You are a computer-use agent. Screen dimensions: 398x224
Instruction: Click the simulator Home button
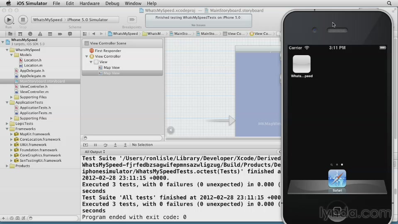pyautogui.click(x=337, y=211)
